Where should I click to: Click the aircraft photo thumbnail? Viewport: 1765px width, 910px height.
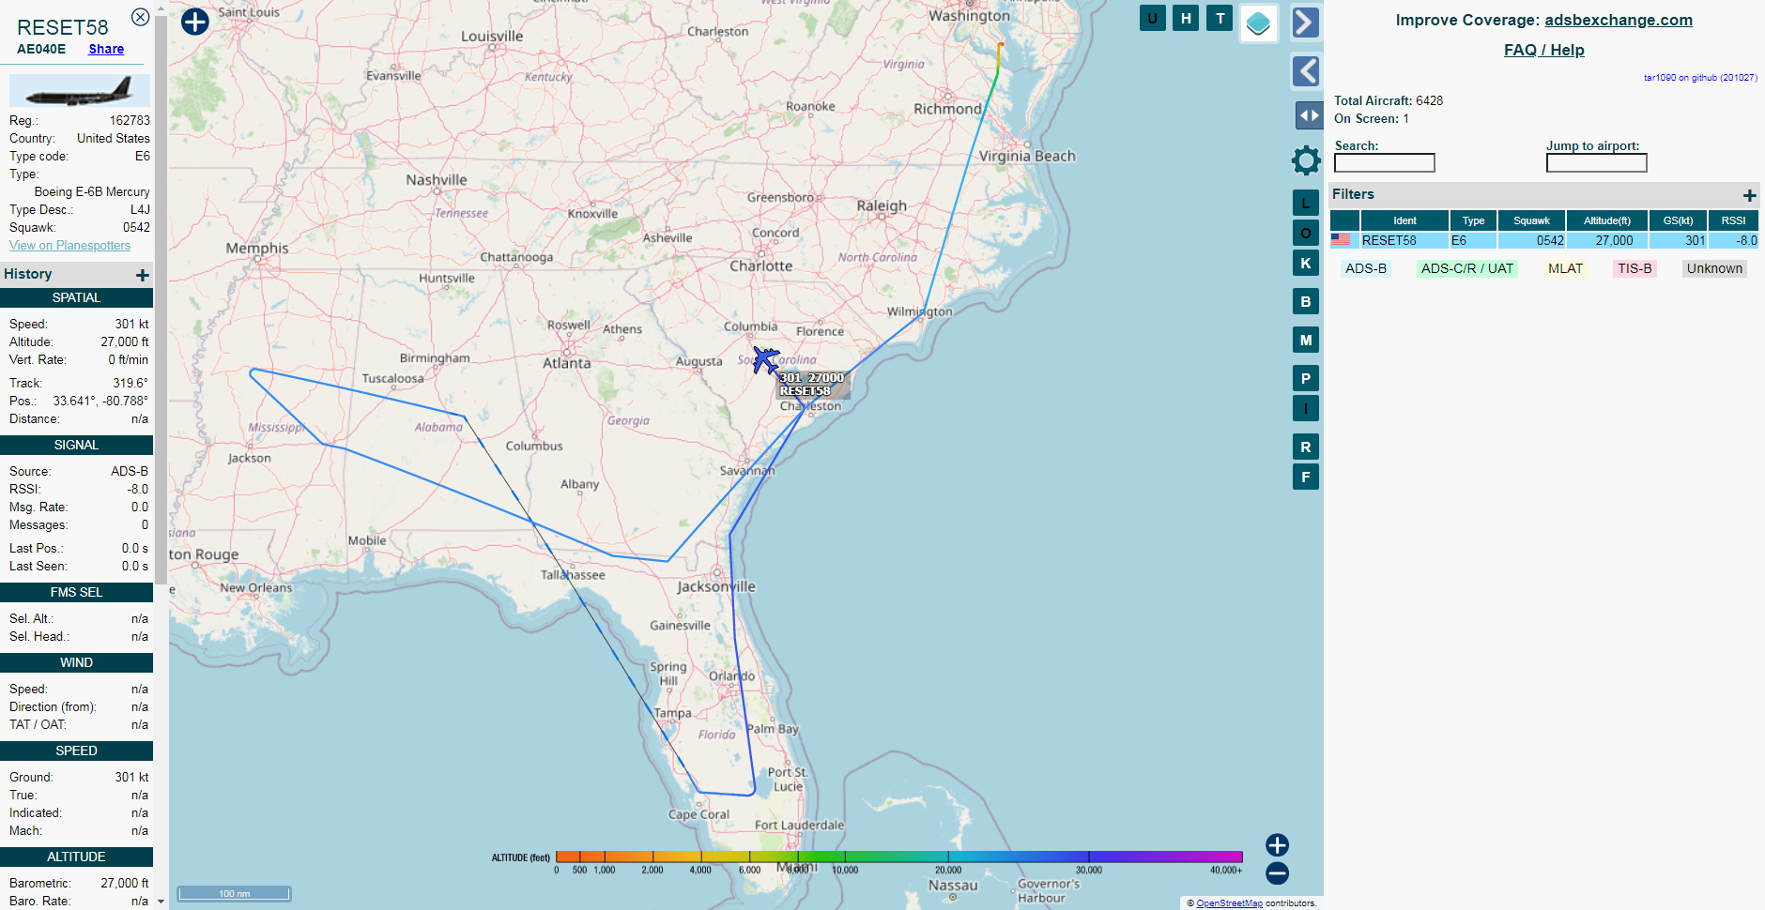(79, 91)
